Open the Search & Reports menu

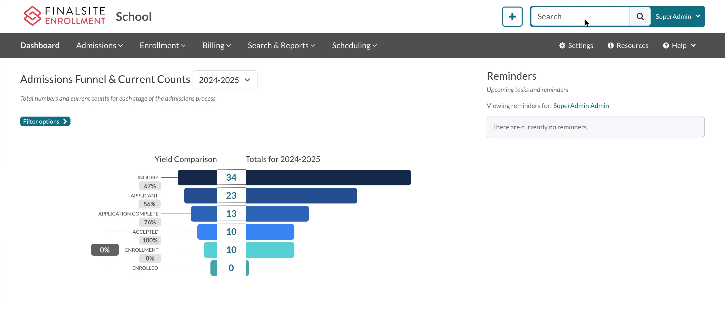click(x=281, y=45)
